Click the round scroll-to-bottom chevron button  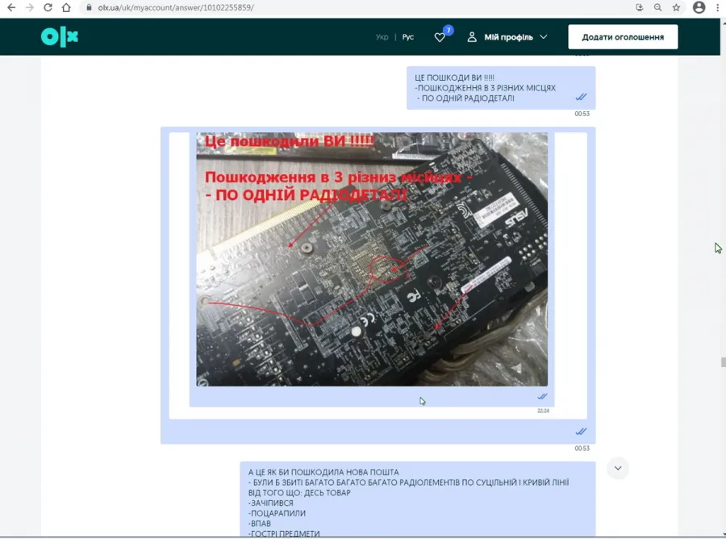[618, 468]
